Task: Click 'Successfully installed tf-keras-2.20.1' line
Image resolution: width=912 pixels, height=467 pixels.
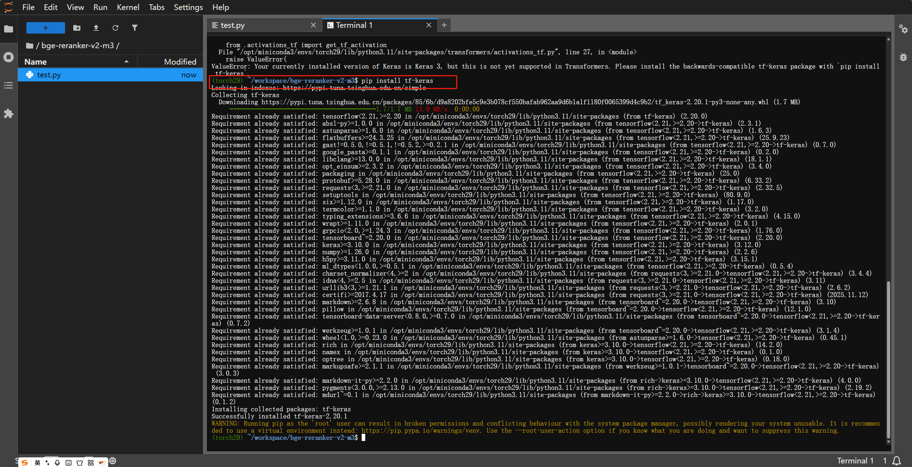Action: (279, 416)
